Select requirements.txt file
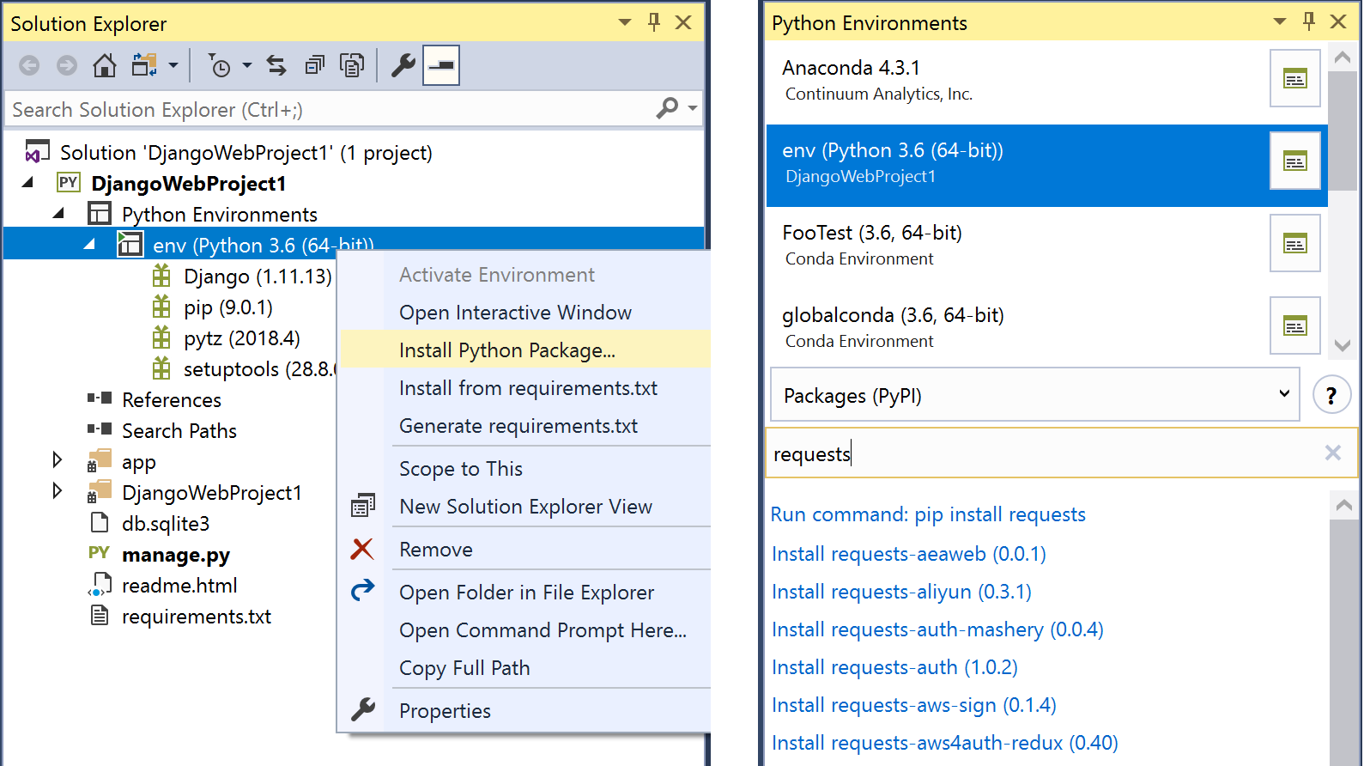 coord(197,617)
